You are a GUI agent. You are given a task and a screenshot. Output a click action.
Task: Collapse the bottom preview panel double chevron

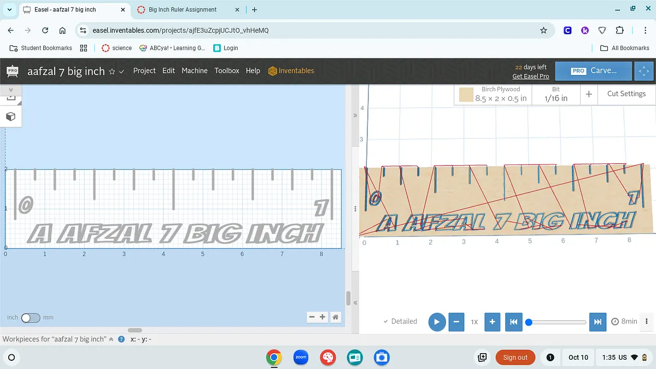pyautogui.click(x=355, y=302)
